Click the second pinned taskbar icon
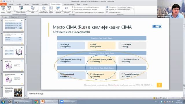 10,102
